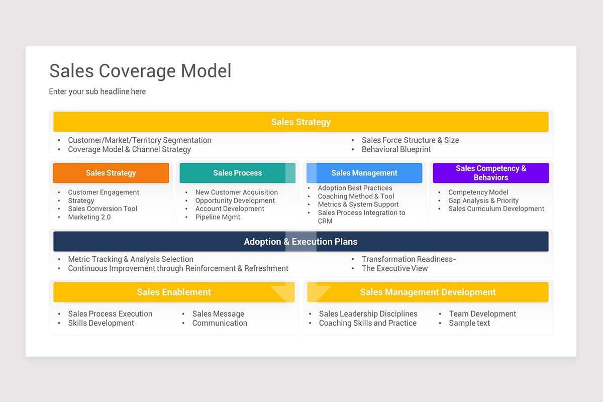The image size is (603, 402).
Task: Select the Coverage Model & Channel Strategy item
Action: pyautogui.click(x=130, y=149)
